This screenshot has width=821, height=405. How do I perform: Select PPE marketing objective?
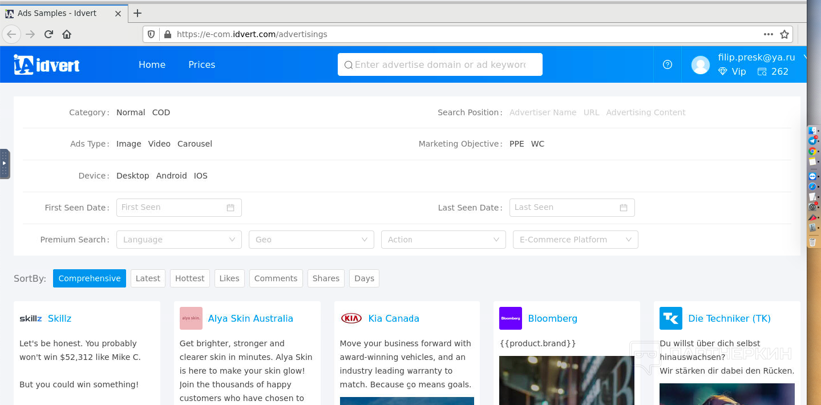[x=517, y=144]
